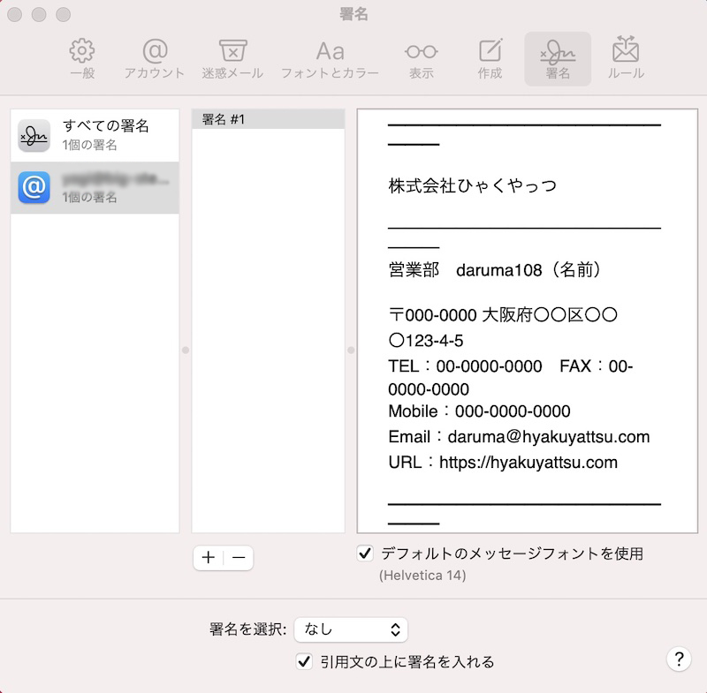Click the 署名を選択 stepper arrows
This screenshot has width=707, height=693.
tap(397, 629)
